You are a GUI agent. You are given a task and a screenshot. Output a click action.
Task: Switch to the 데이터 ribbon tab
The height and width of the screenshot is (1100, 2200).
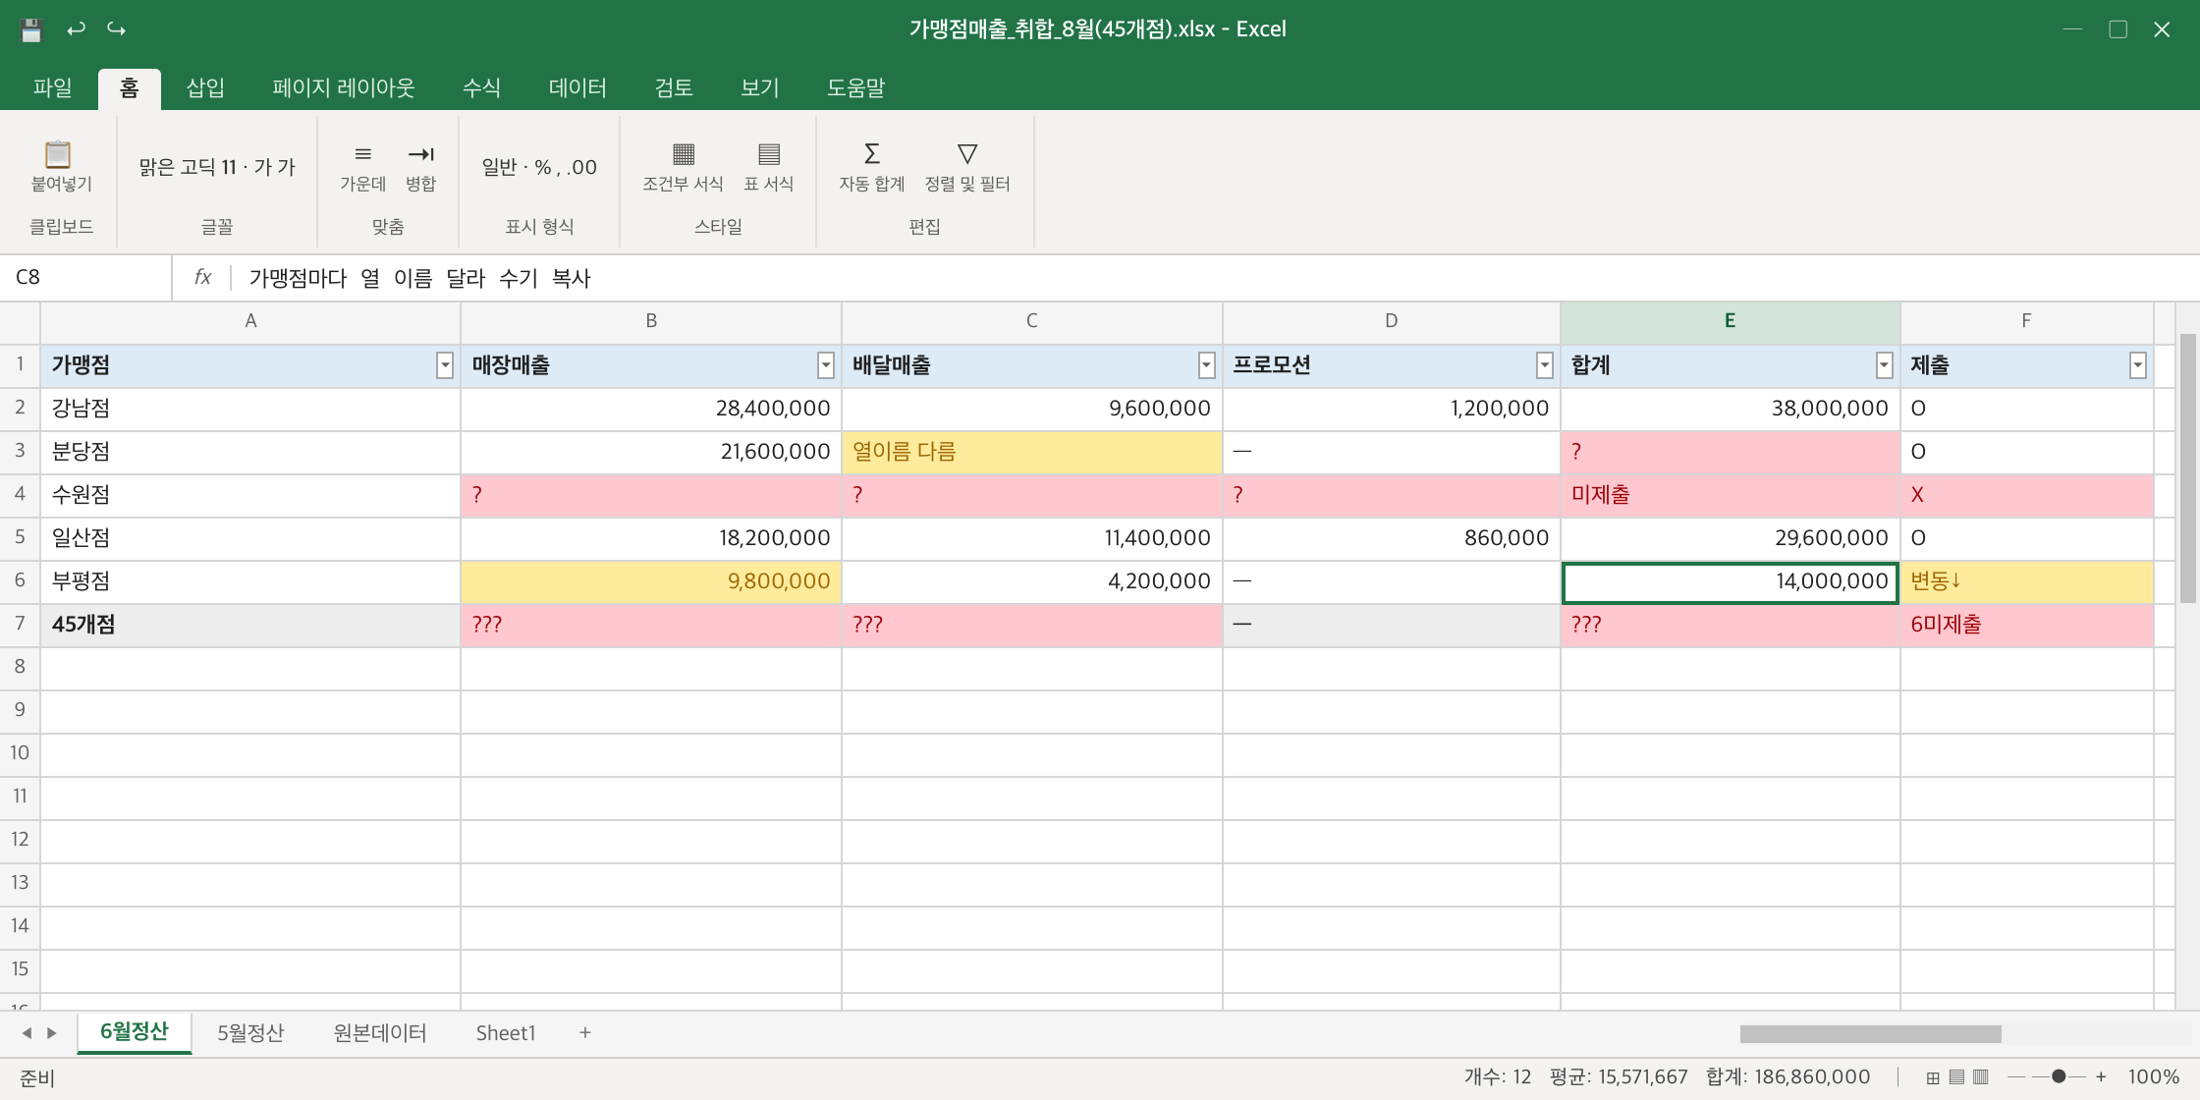click(577, 88)
